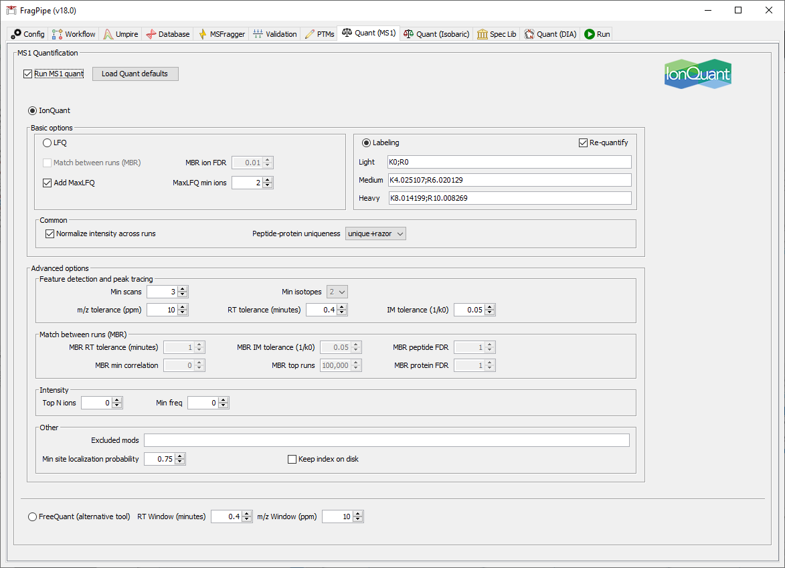
Task: Click the Quant (Isobaric) scales icon
Action: (x=408, y=34)
